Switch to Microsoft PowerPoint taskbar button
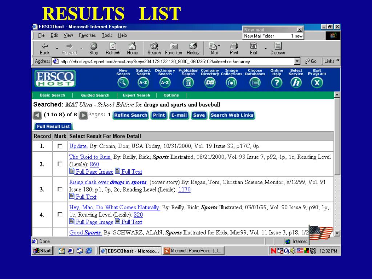Screen dimensions: 372x279 [193, 251]
